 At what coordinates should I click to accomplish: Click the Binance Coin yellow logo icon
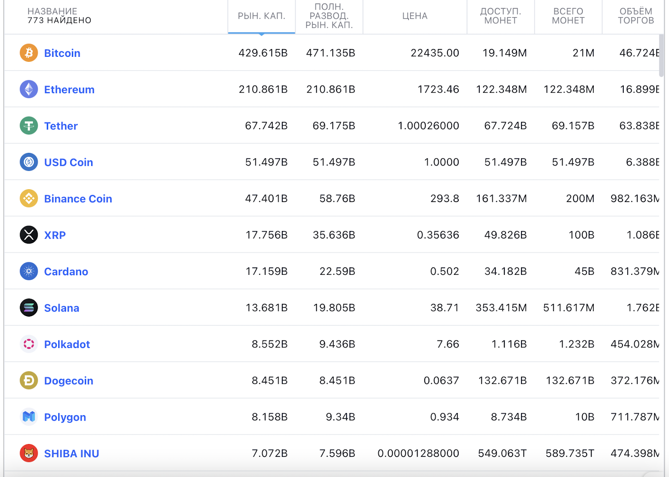pos(29,198)
